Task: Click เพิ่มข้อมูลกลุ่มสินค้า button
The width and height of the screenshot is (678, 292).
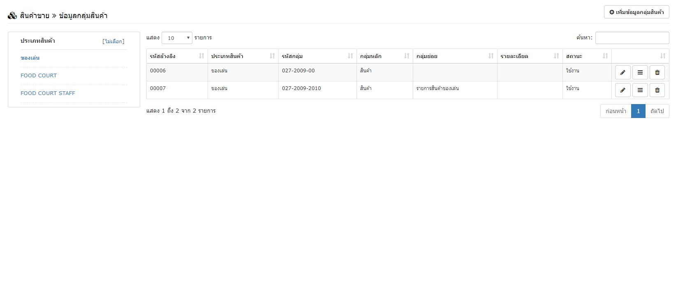Action: tap(636, 12)
